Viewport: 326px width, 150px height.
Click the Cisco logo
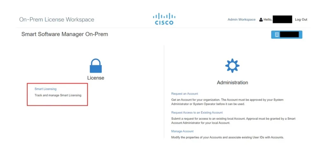point(164,19)
